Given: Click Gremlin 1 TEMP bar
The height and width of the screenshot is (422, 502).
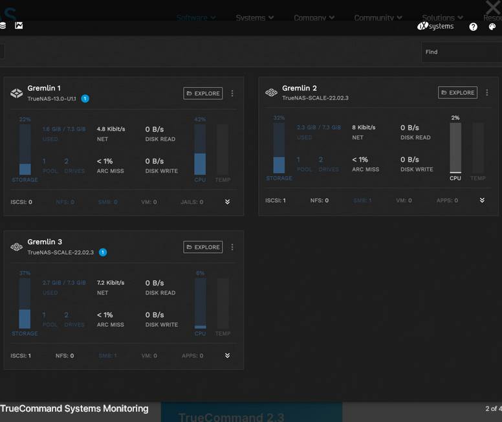Looking at the screenshot, I should point(223,150).
